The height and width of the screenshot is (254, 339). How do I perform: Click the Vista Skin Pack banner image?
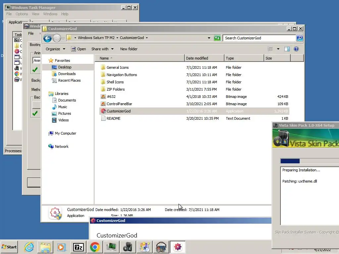(306, 138)
